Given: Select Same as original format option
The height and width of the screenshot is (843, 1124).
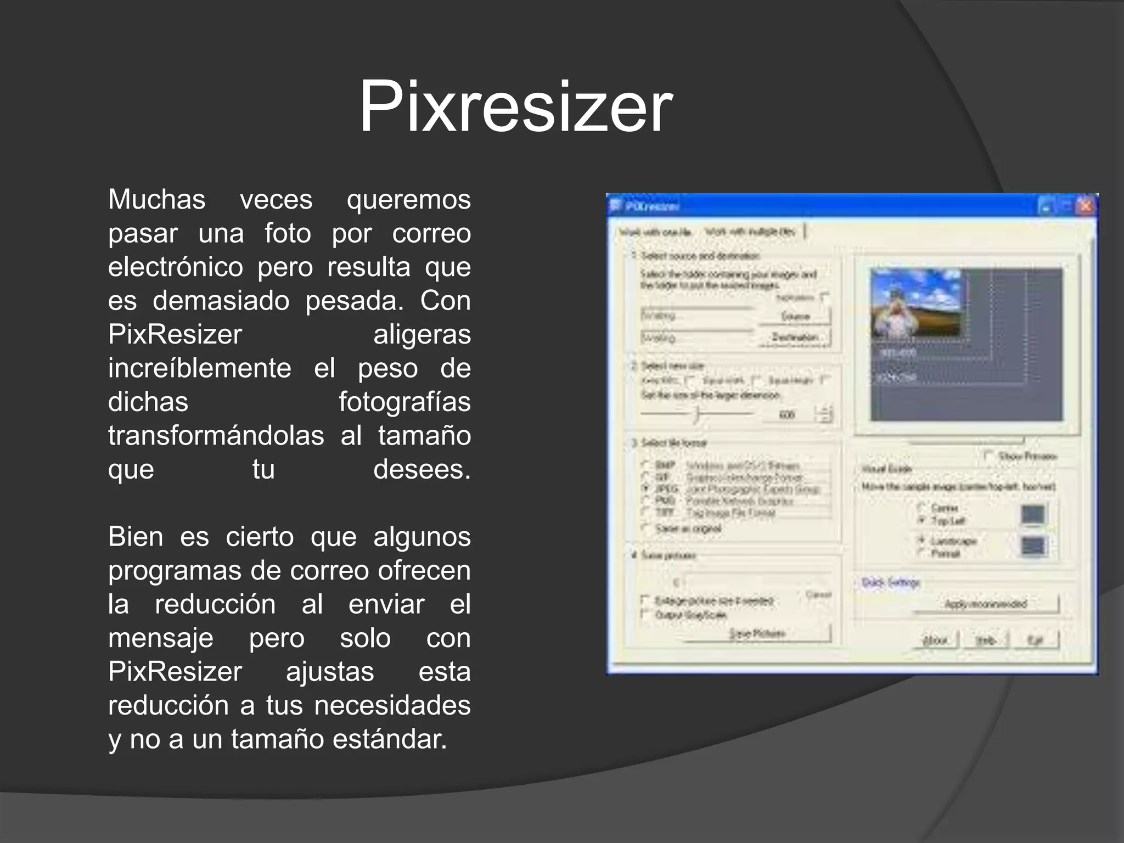Looking at the screenshot, I should point(647,529).
